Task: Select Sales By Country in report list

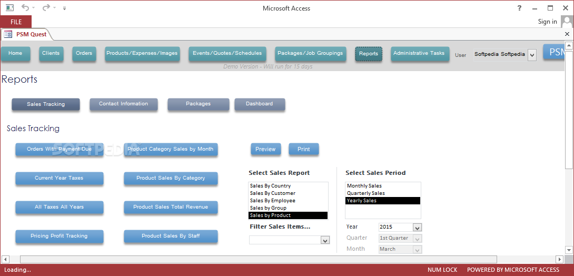Action: pyautogui.click(x=288, y=186)
